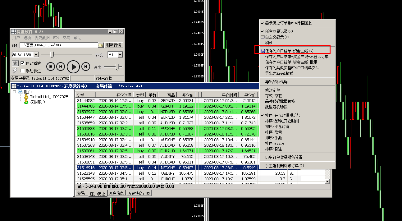
Task: Collapse the 账户 tree node
Action: click(x=15, y=92)
